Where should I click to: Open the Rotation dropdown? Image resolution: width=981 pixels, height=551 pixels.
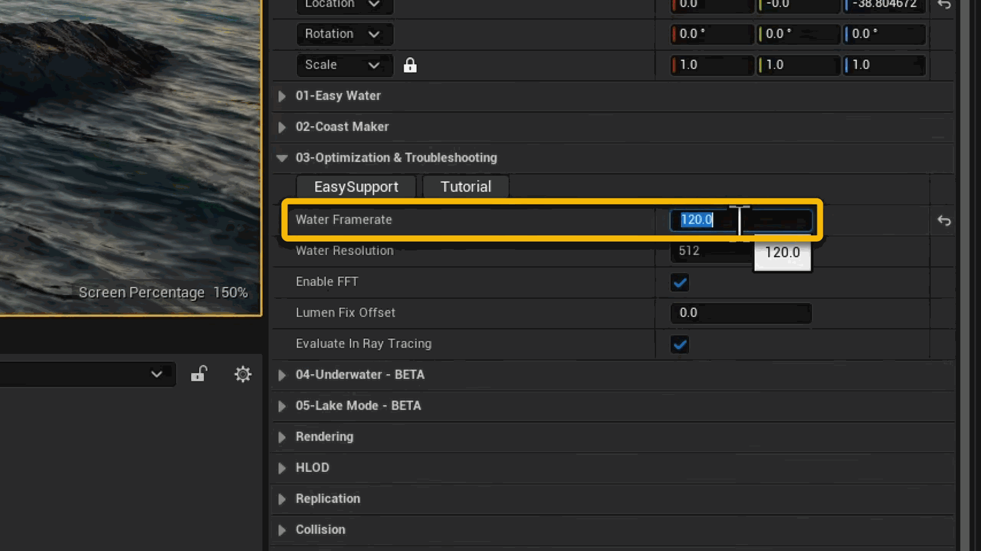point(345,34)
